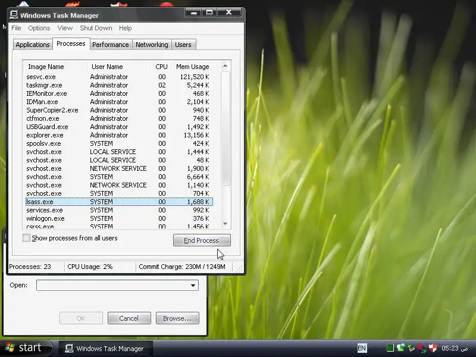476x357 pixels.
Task: Select the spoolsv.exe process row
Action: [119, 143]
